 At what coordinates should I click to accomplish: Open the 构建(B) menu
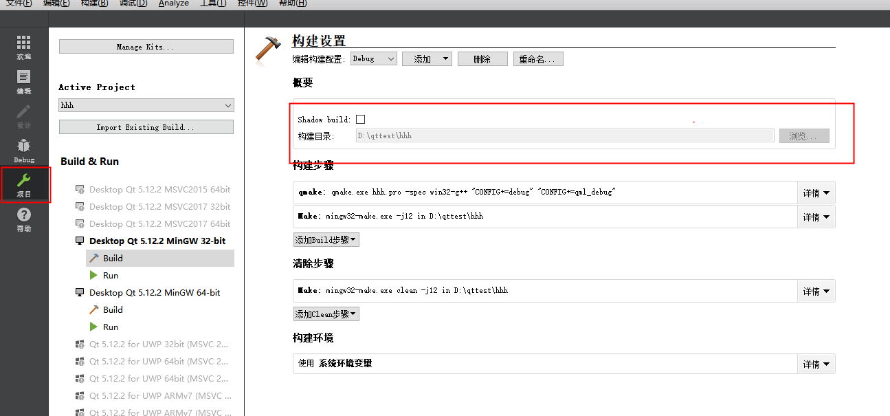tap(94, 3)
